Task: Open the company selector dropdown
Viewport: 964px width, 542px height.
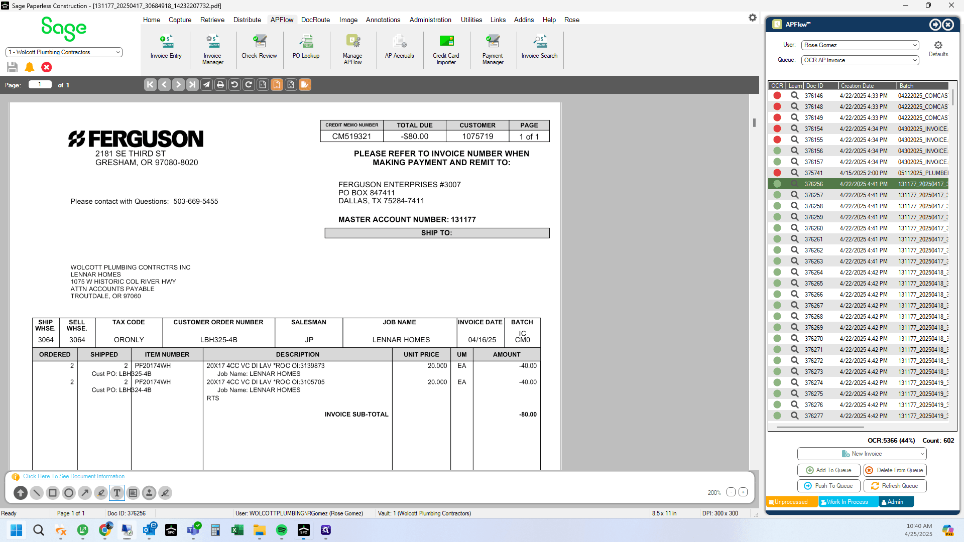Action: 64,52
